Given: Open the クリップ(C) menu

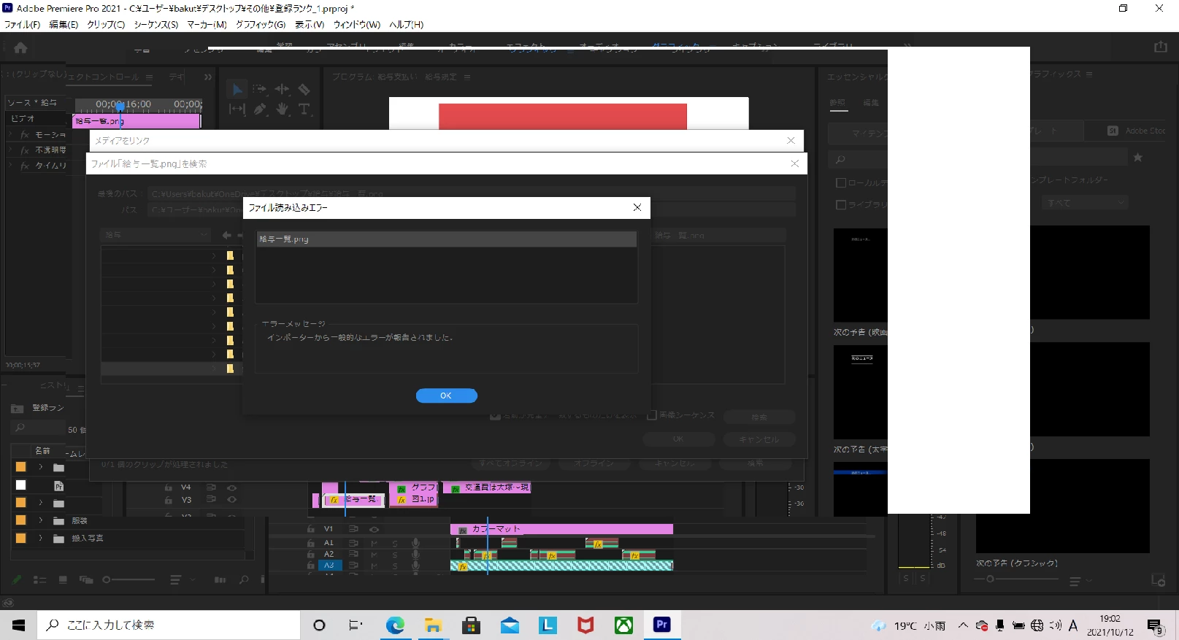Looking at the screenshot, I should point(106,24).
